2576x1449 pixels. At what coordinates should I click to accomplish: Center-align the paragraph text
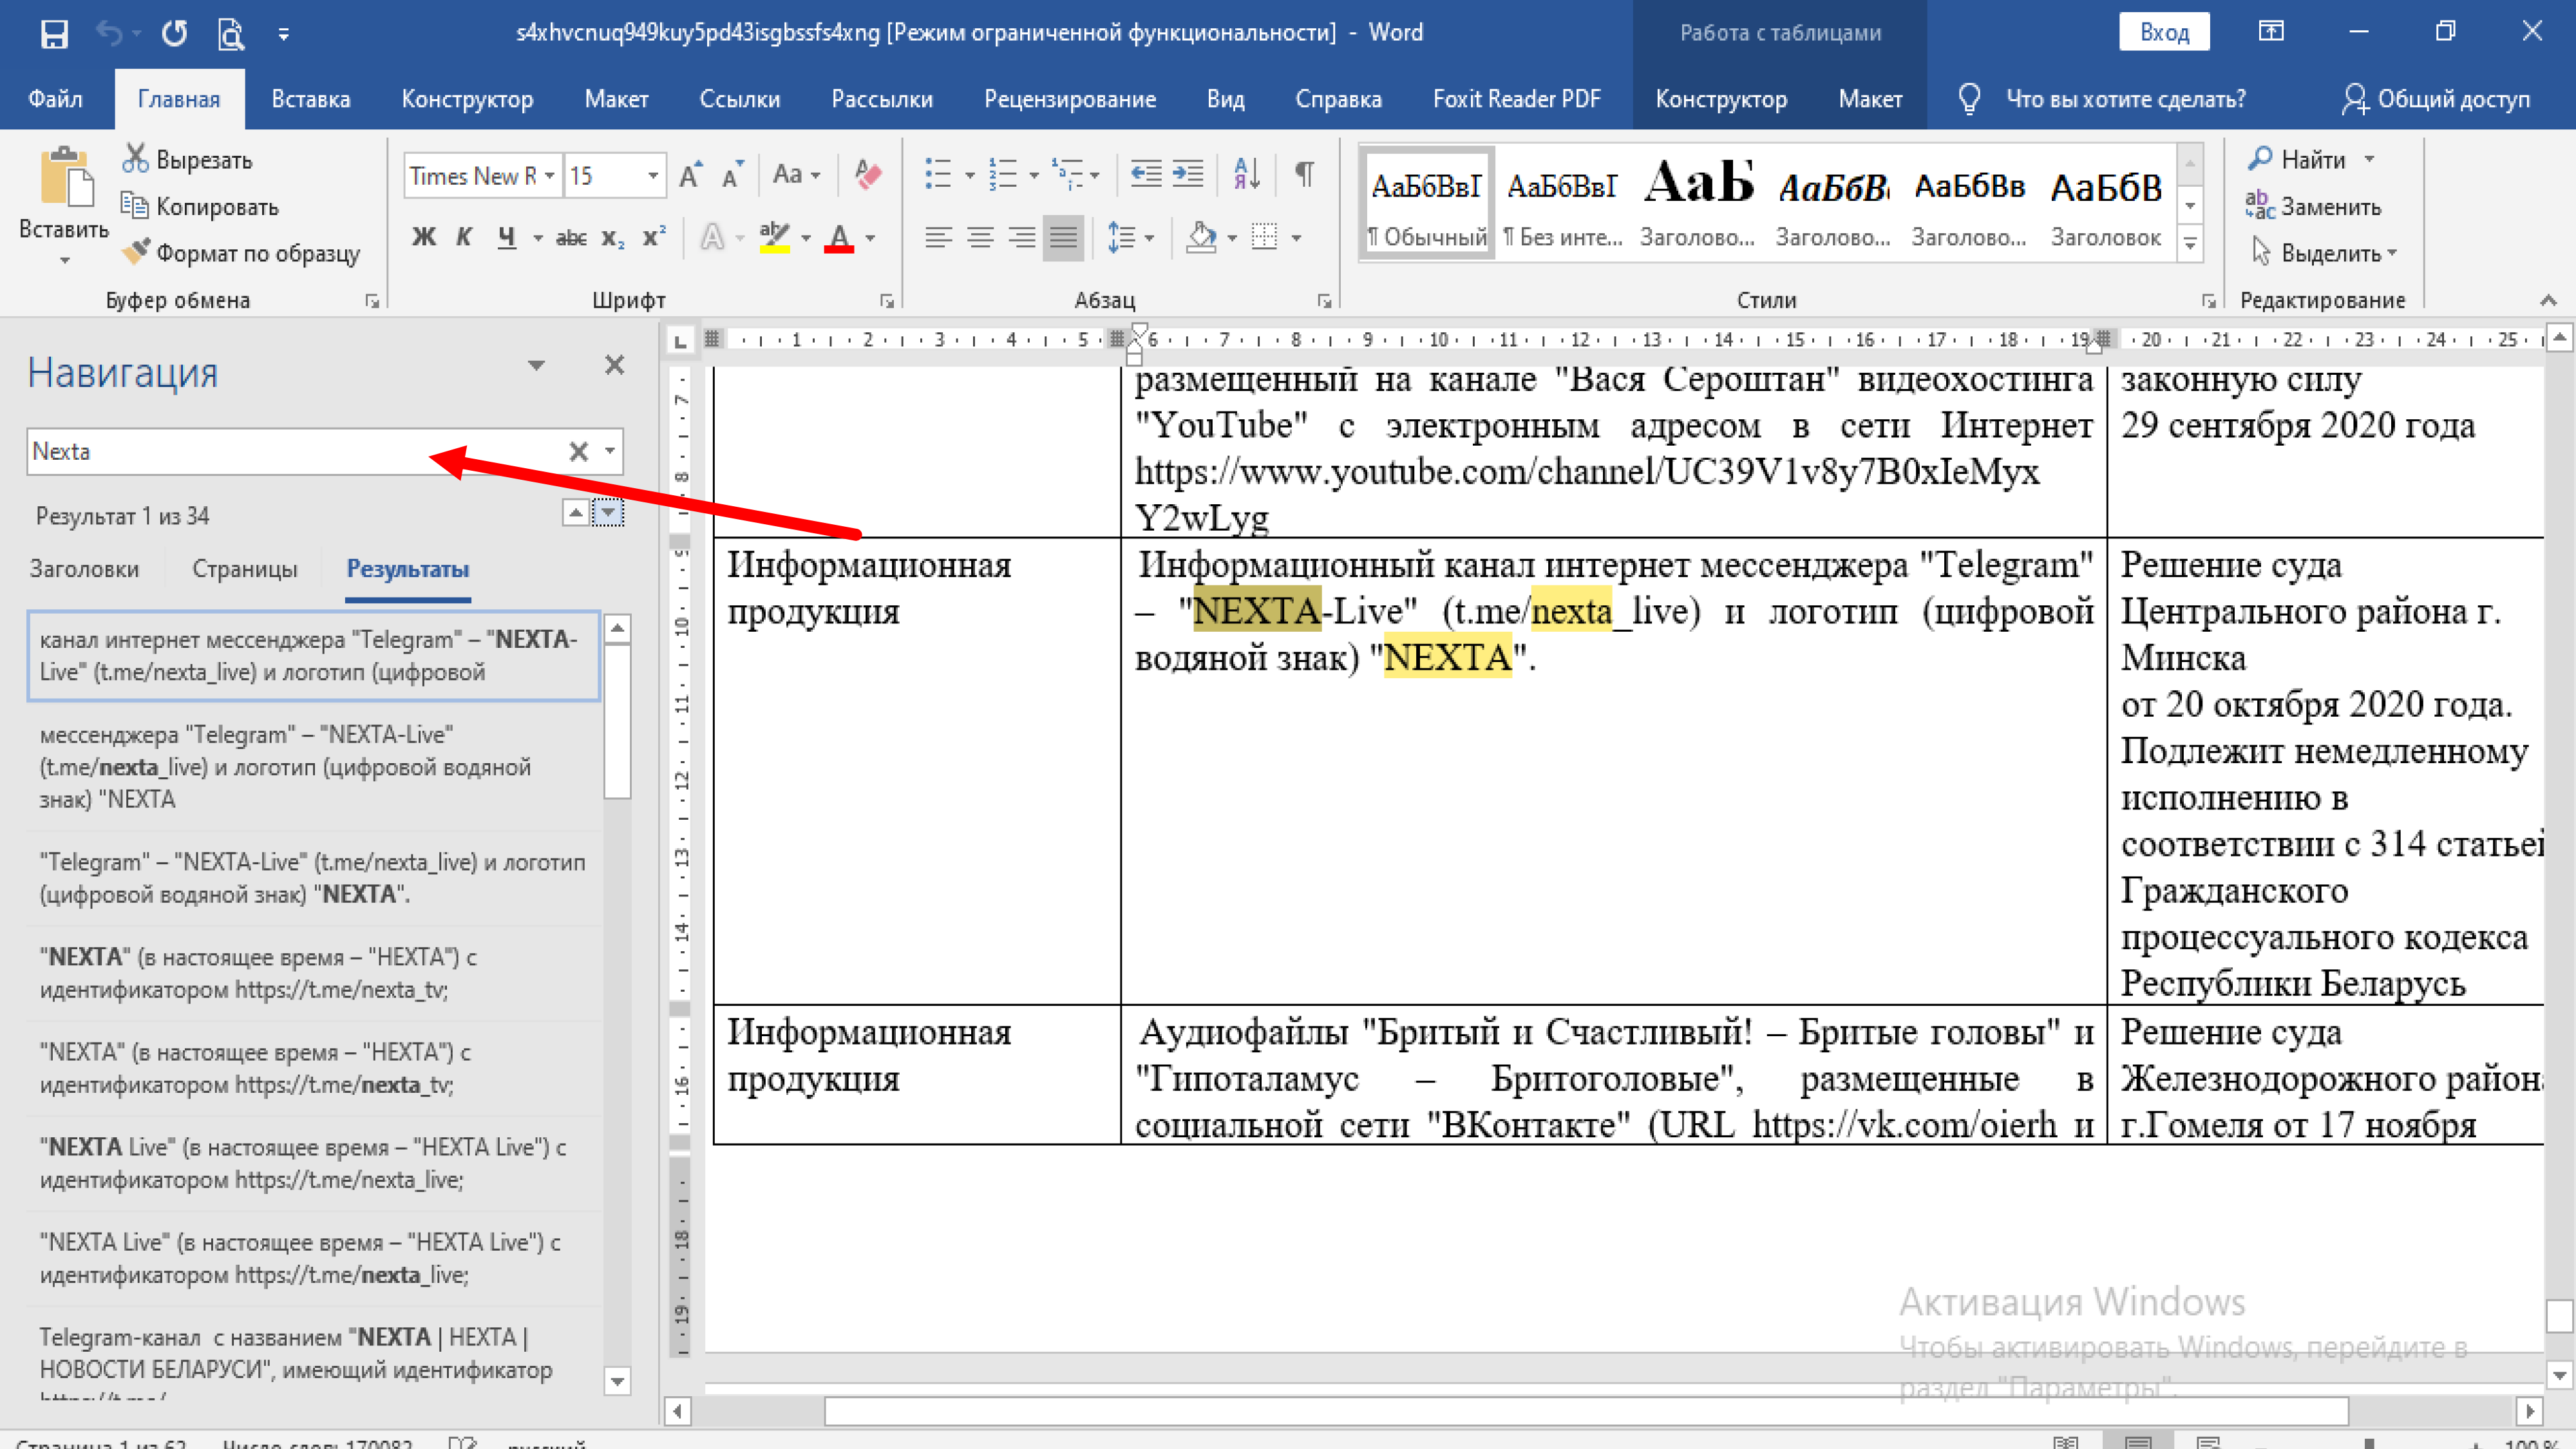click(x=980, y=237)
